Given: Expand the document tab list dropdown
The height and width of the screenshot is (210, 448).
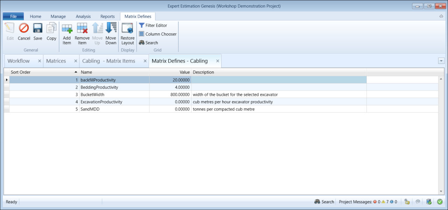Looking at the screenshot, I should pyautogui.click(x=441, y=61).
